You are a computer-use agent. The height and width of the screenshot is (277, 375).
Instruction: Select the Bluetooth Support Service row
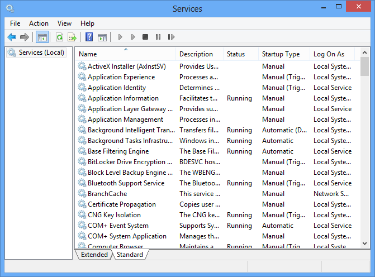(x=126, y=183)
